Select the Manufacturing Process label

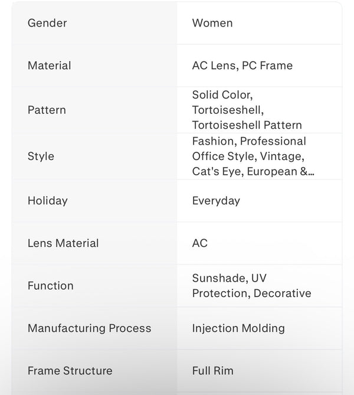tap(89, 328)
